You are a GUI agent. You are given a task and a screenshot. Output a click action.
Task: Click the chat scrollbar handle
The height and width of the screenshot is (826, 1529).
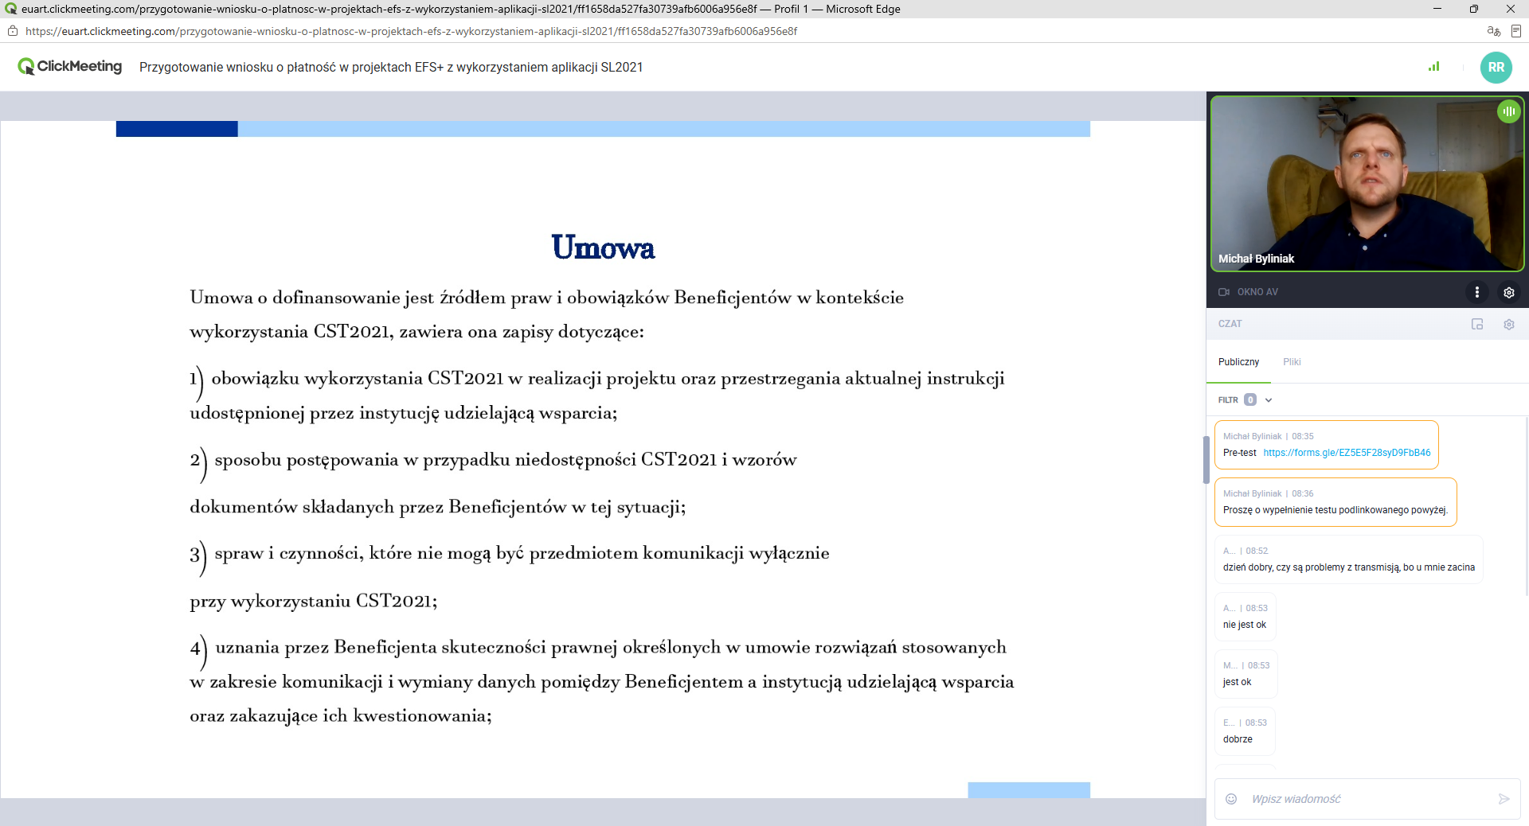coord(1206,459)
